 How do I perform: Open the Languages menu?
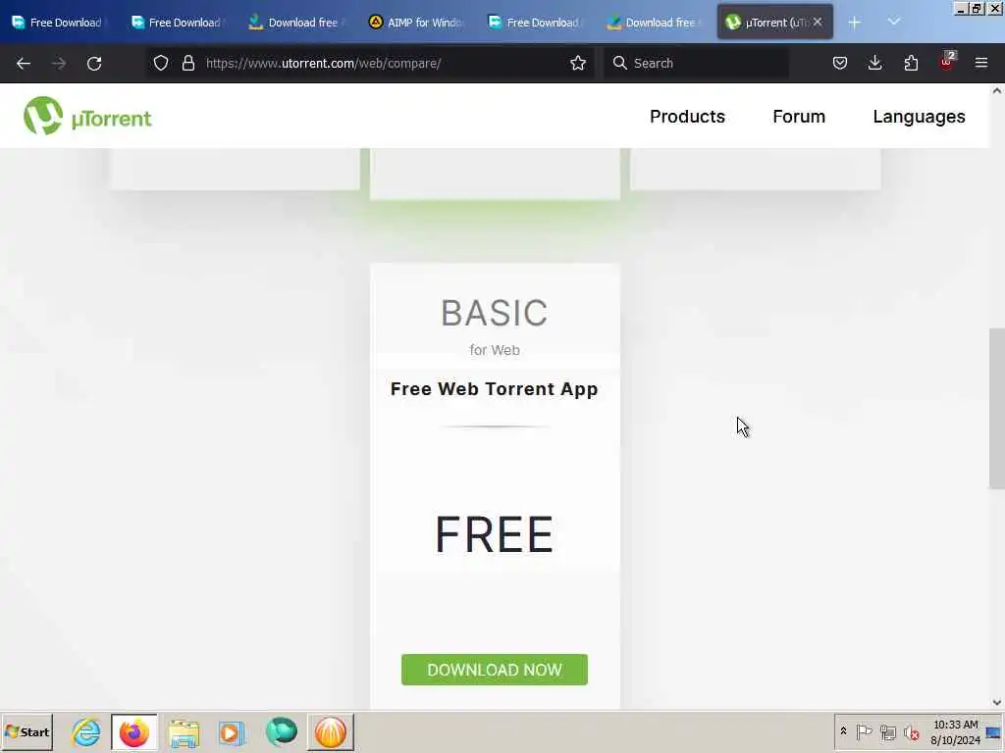[x=919, y=117]
